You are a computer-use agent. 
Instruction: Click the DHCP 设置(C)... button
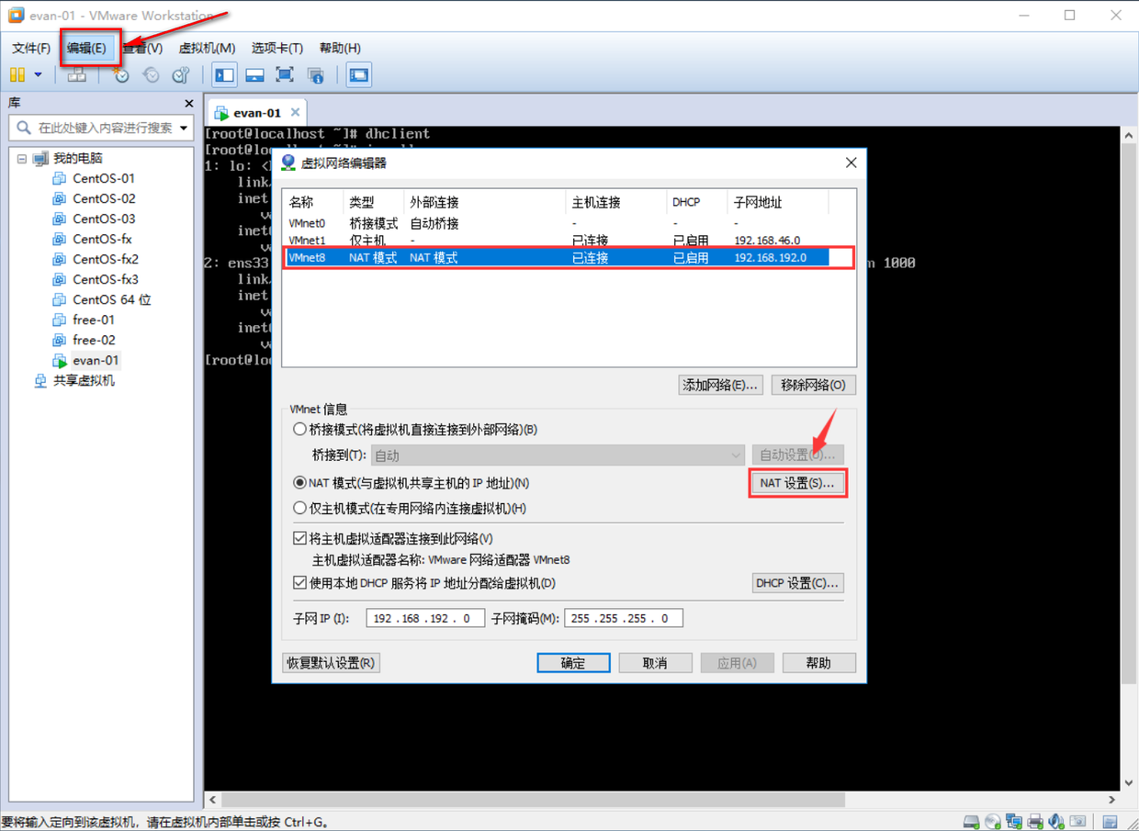[797, 582]
